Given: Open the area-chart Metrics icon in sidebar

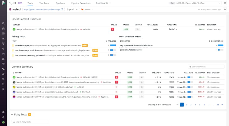Looking at the screenshot, I should click(3, 39).
